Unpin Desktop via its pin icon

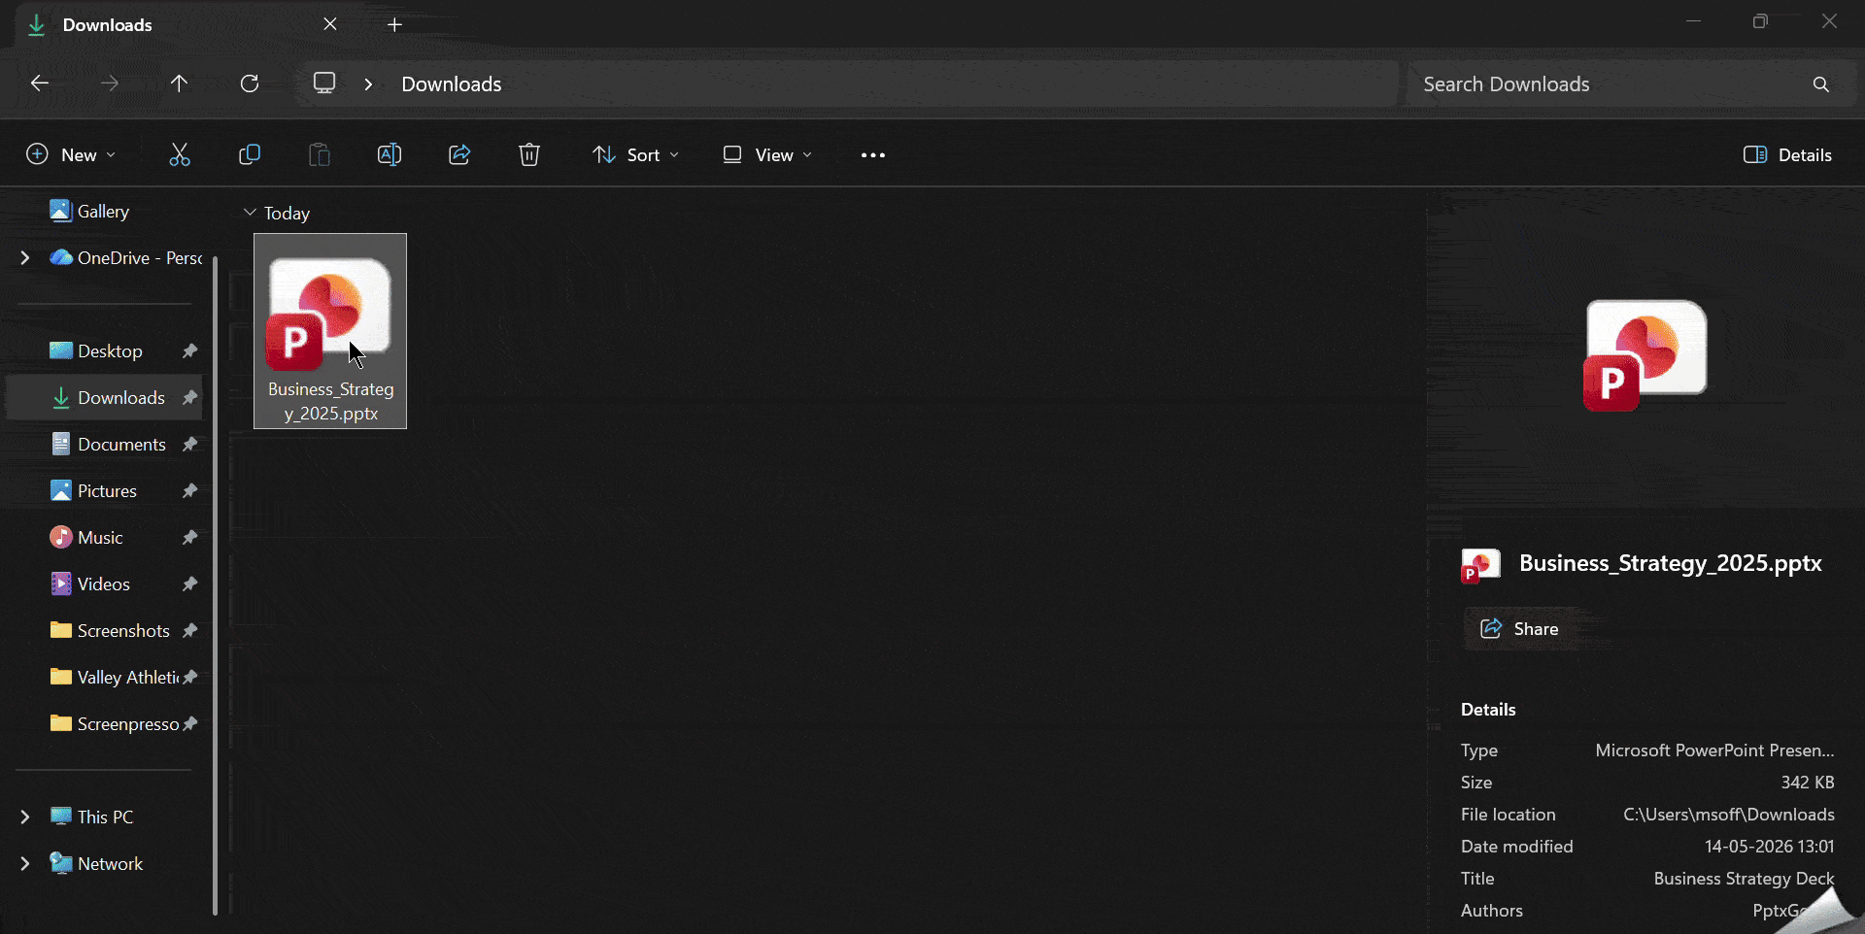190,351
